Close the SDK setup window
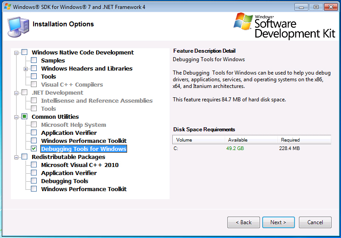The width and height of the screenshot is (341, 238). [x=331, y=7]
